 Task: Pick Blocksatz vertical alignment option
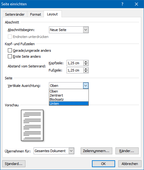click(x=69, y=99)
